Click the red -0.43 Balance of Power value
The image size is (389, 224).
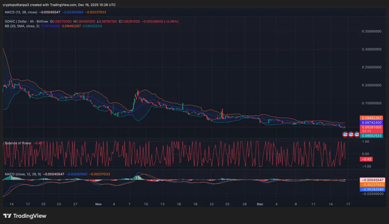click(x=367, y=159)
